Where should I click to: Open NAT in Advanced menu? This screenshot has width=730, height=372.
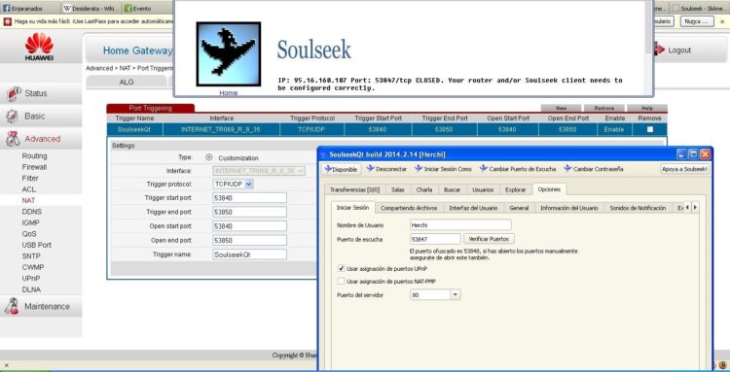[28, 201]
